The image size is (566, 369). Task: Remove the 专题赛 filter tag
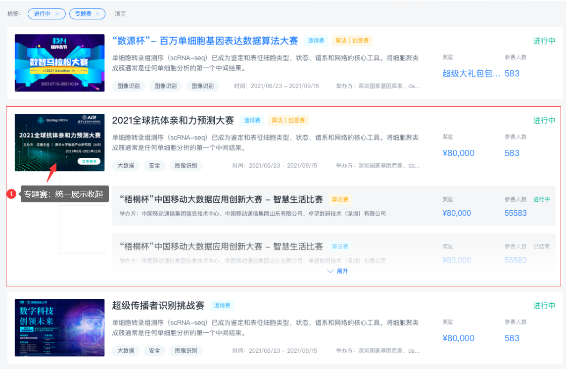(97, 14)
